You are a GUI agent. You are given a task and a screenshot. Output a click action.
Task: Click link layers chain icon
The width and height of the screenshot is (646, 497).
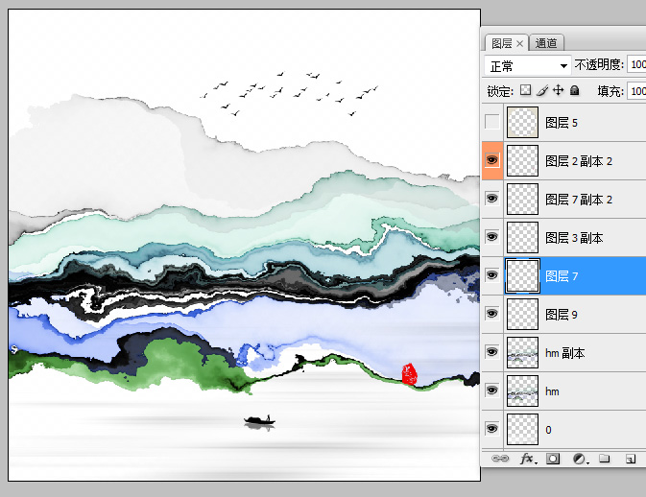point(500,459)
